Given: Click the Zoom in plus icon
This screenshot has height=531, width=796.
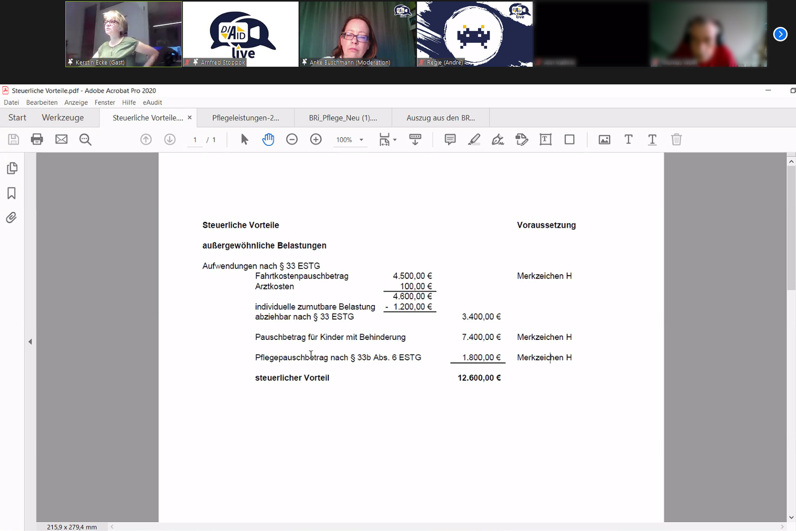Looking at the screenshot, I should pyautogui.click(x=316, y=139).
